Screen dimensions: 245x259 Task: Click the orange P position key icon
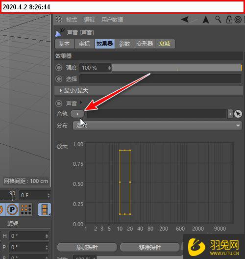tap(12, 209)
